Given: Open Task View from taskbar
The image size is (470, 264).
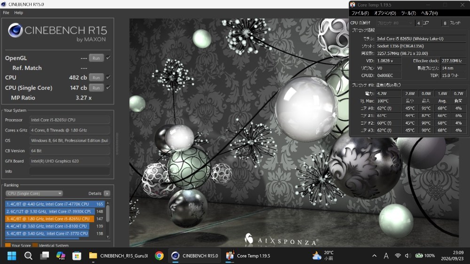Looking at the screenshot, I should click(x=45, y=256).
